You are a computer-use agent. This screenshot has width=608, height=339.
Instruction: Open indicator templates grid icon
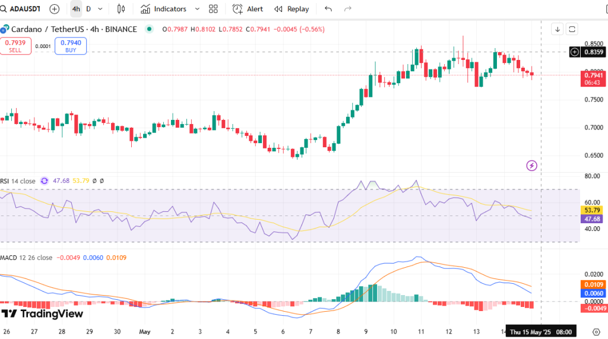[x=213, y=9]
